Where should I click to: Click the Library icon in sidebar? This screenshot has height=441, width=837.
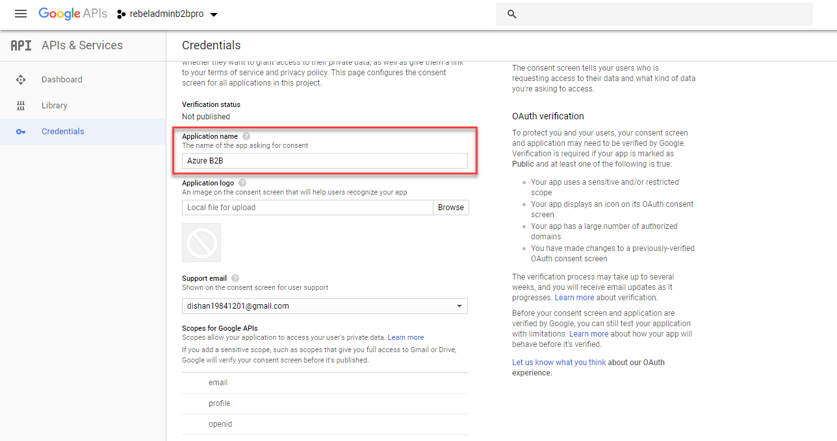click(21, 106)
